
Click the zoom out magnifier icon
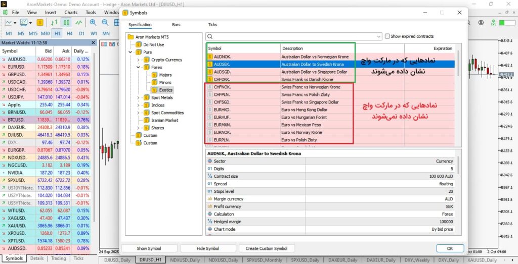click(x=105, y=23)
